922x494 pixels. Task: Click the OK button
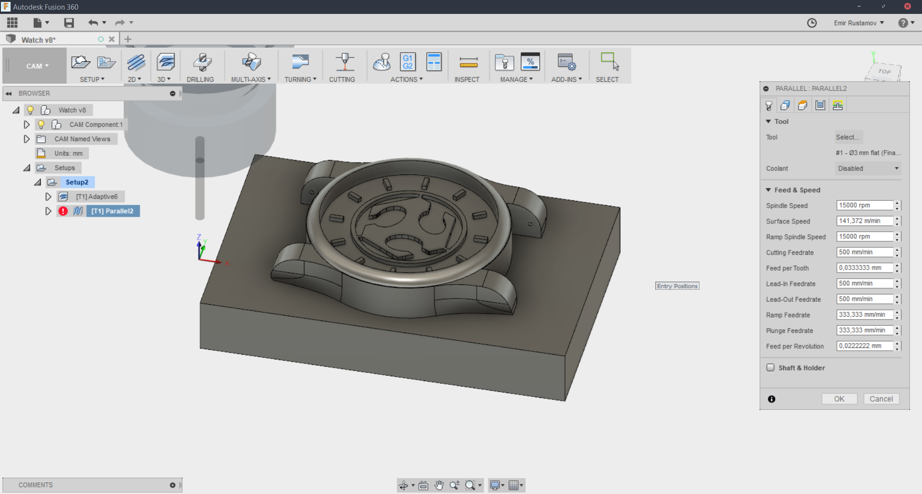[839, 399]
